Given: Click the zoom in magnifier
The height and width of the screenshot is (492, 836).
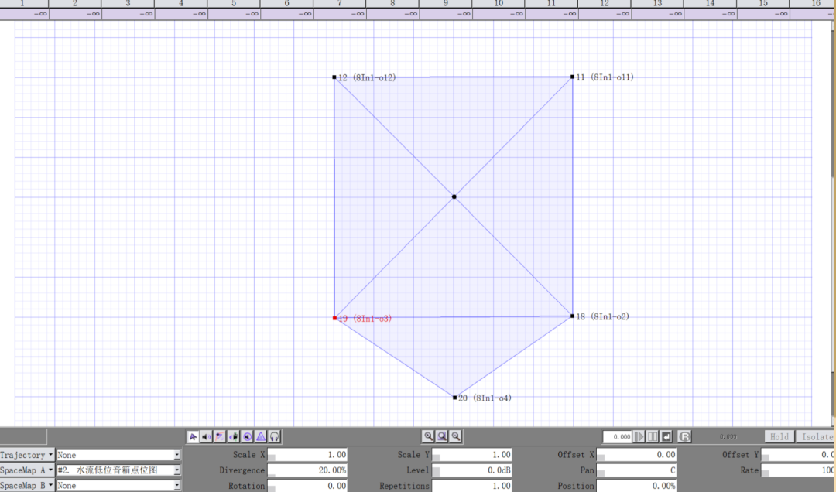Looking at the screenshot, I should pyautogui.click(x=428, y=437).
